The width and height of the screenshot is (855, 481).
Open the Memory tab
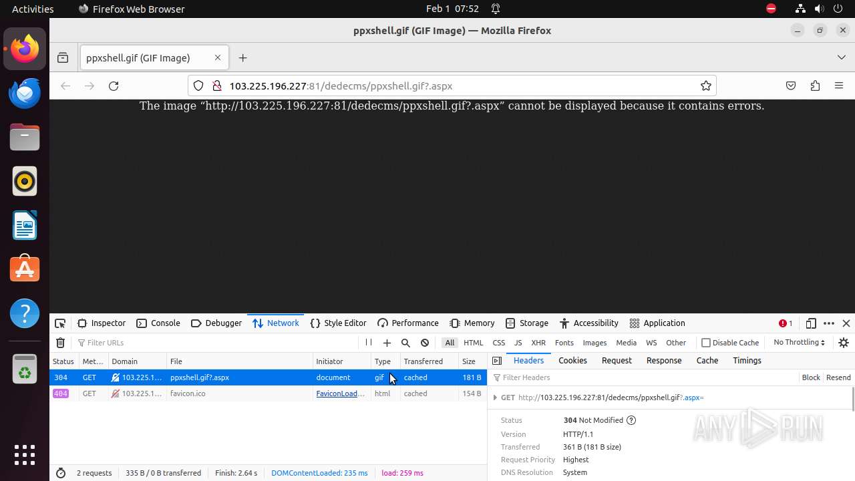472,323
